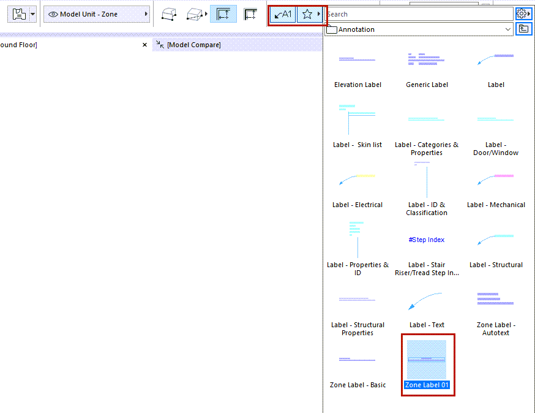The width and height of the screenshot is (535, 413).
Task: Select the Label - Mechanical object
Action: pyautogui.click(x=496, y=189)
